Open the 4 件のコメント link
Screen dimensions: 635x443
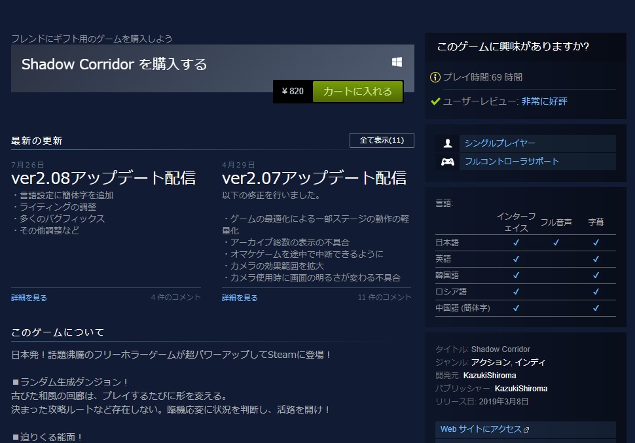[175, 297]
